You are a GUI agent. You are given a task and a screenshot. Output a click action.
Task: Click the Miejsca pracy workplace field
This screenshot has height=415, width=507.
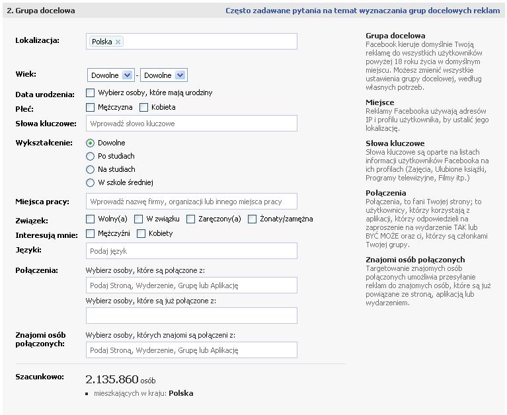click(x=192, y=202)
